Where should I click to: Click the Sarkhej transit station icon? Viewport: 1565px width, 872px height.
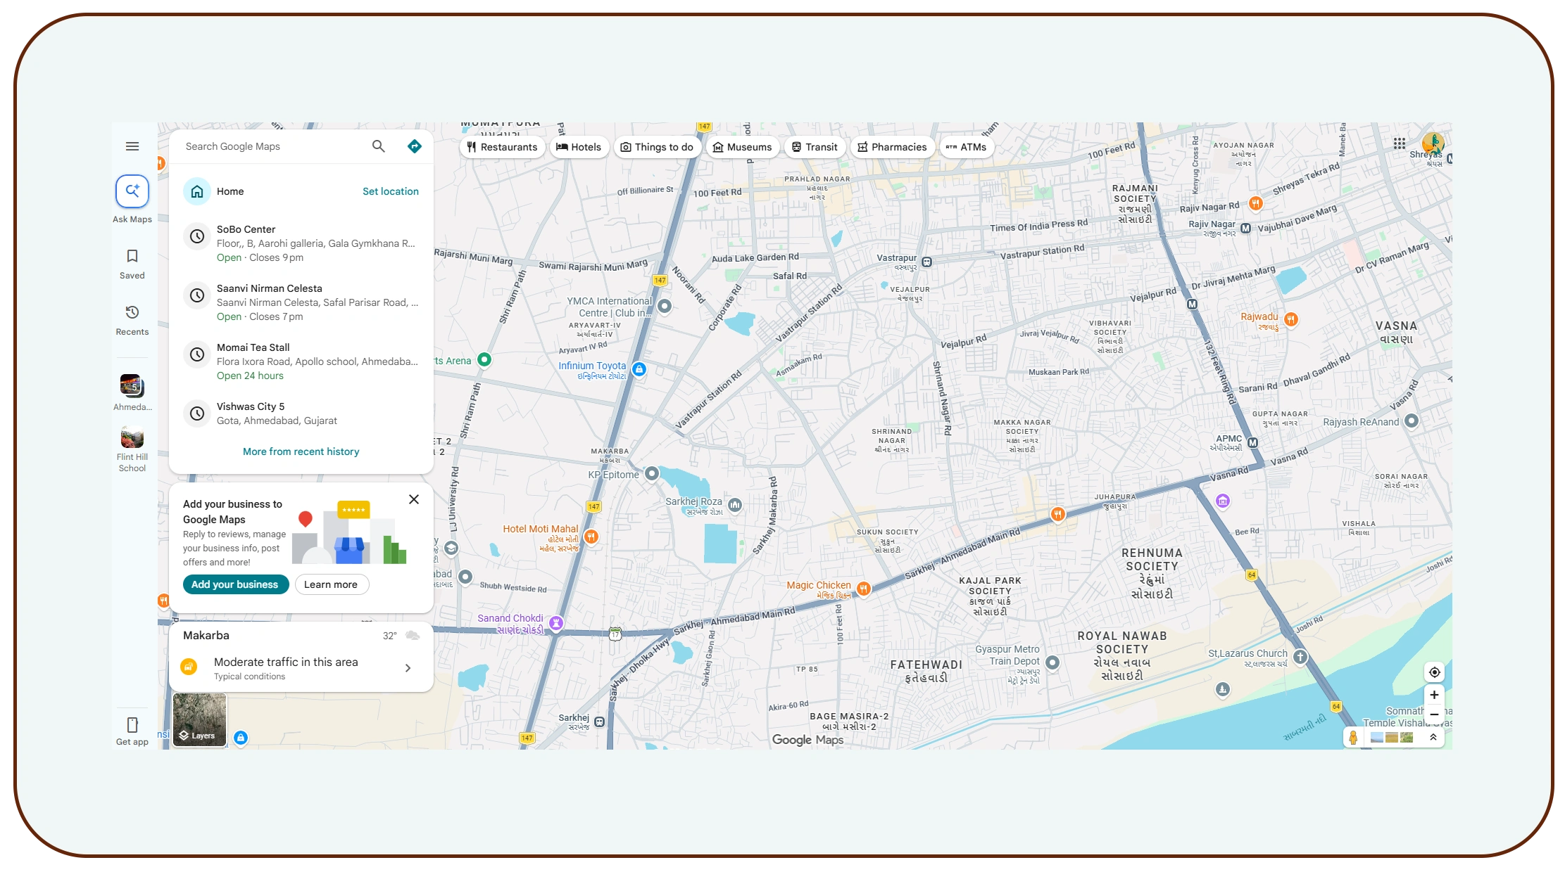[599, 722]
